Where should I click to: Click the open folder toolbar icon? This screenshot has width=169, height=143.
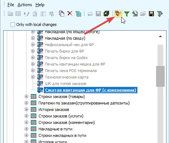[x=143, y=14]
